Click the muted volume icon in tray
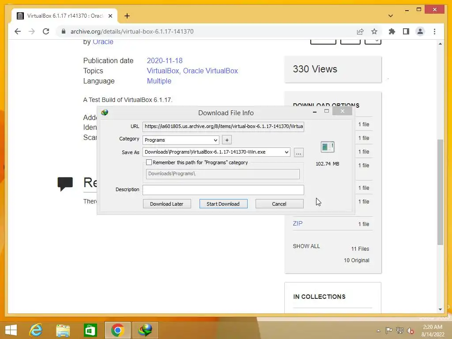The height and width of the screenshot is (339, 452). pyautogui.click(x=410, y=331)
